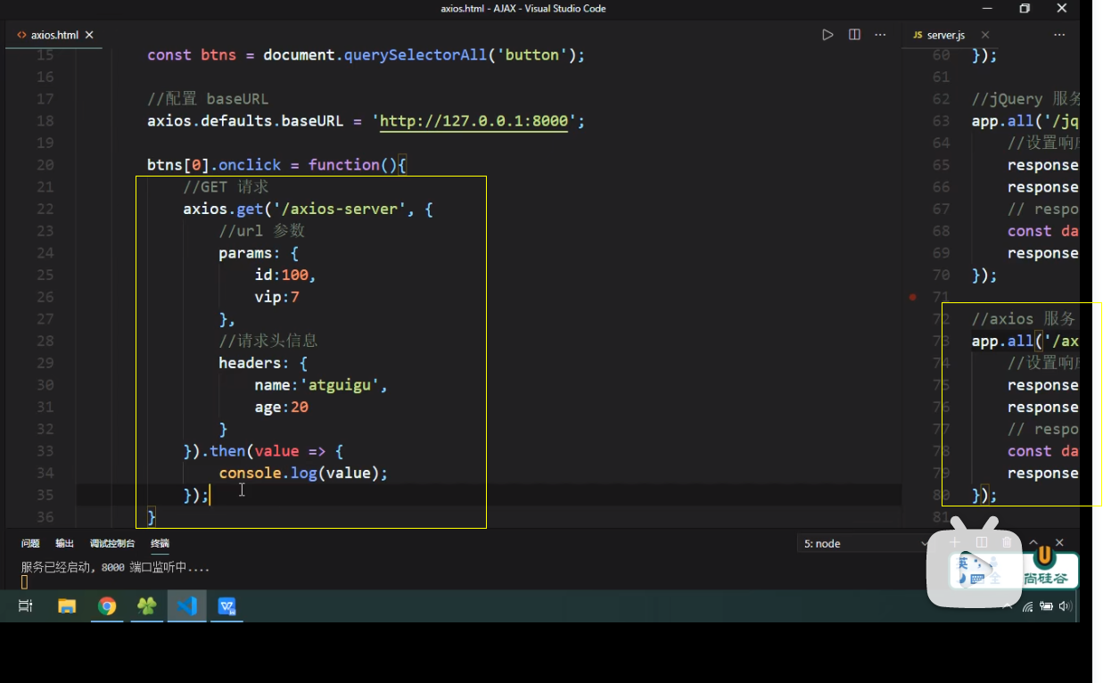Click the '//axios 服务' comment in server.js
Viewport: 1103px width, 683px height.
(x=1025, y=319)
